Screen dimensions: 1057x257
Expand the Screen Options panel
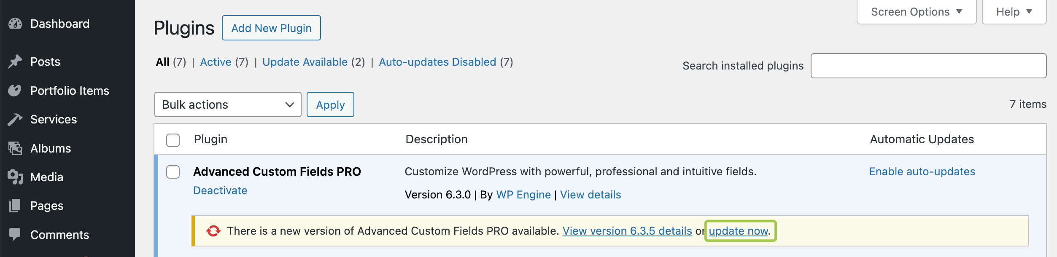coord(916,12)
